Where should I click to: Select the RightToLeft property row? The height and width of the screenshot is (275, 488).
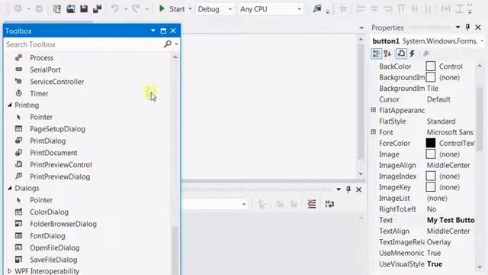[x=423, y=209]
